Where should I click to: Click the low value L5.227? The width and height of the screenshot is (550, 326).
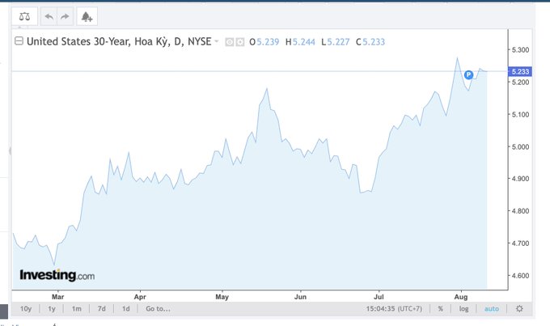(336, 42)
